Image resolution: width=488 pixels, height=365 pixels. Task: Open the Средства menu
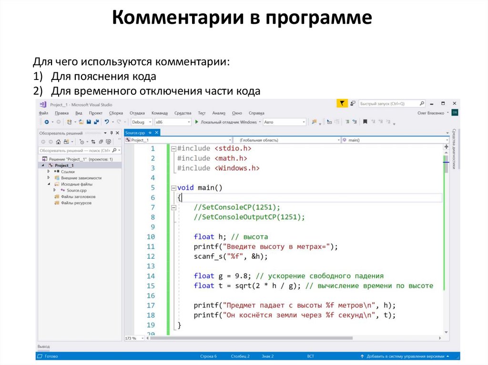coord(183,113)
